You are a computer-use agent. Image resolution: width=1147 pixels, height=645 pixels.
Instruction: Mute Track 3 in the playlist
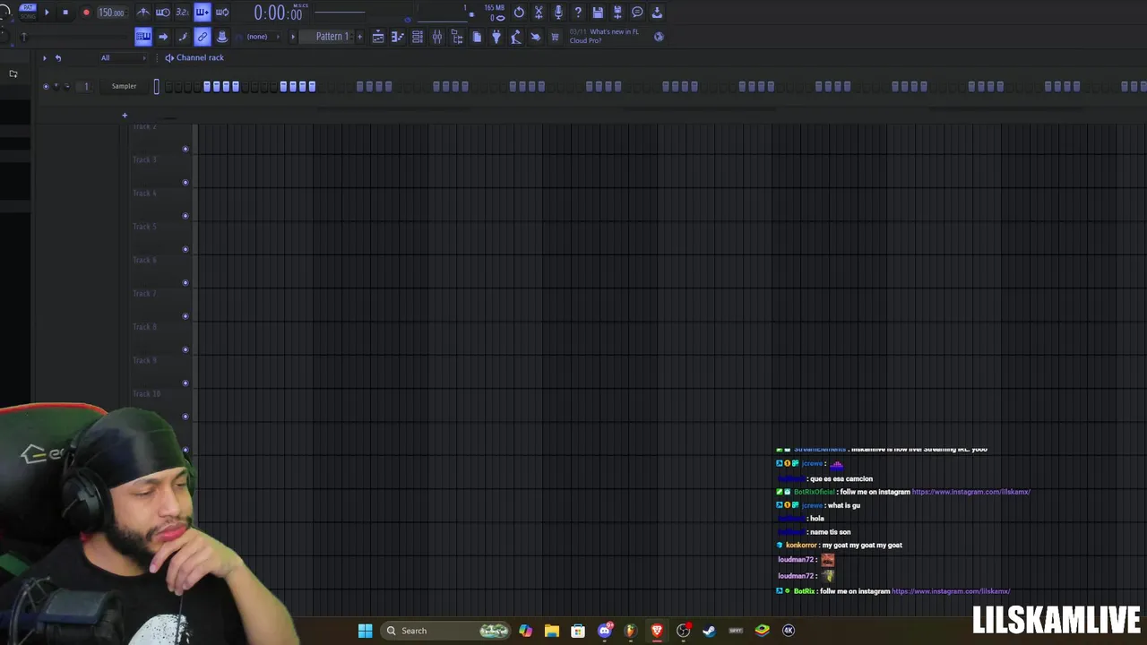coord(185,183)
